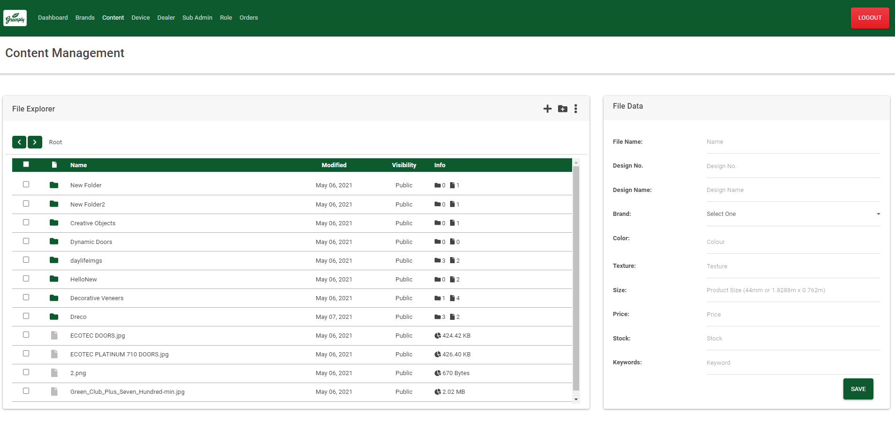Click the Dynamic Doors folder icon
The width and height of the screenshot is (895, 421).
pyautogui.click(x=54, y=242)
